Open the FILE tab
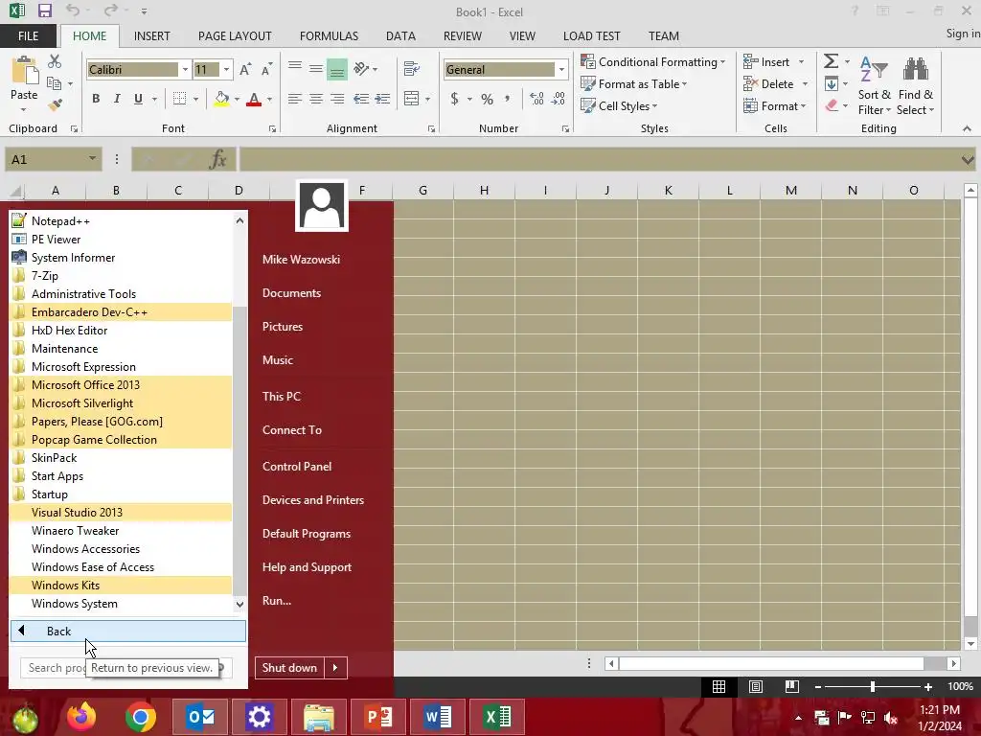981x736 pixels. click(x=28, y=36)
